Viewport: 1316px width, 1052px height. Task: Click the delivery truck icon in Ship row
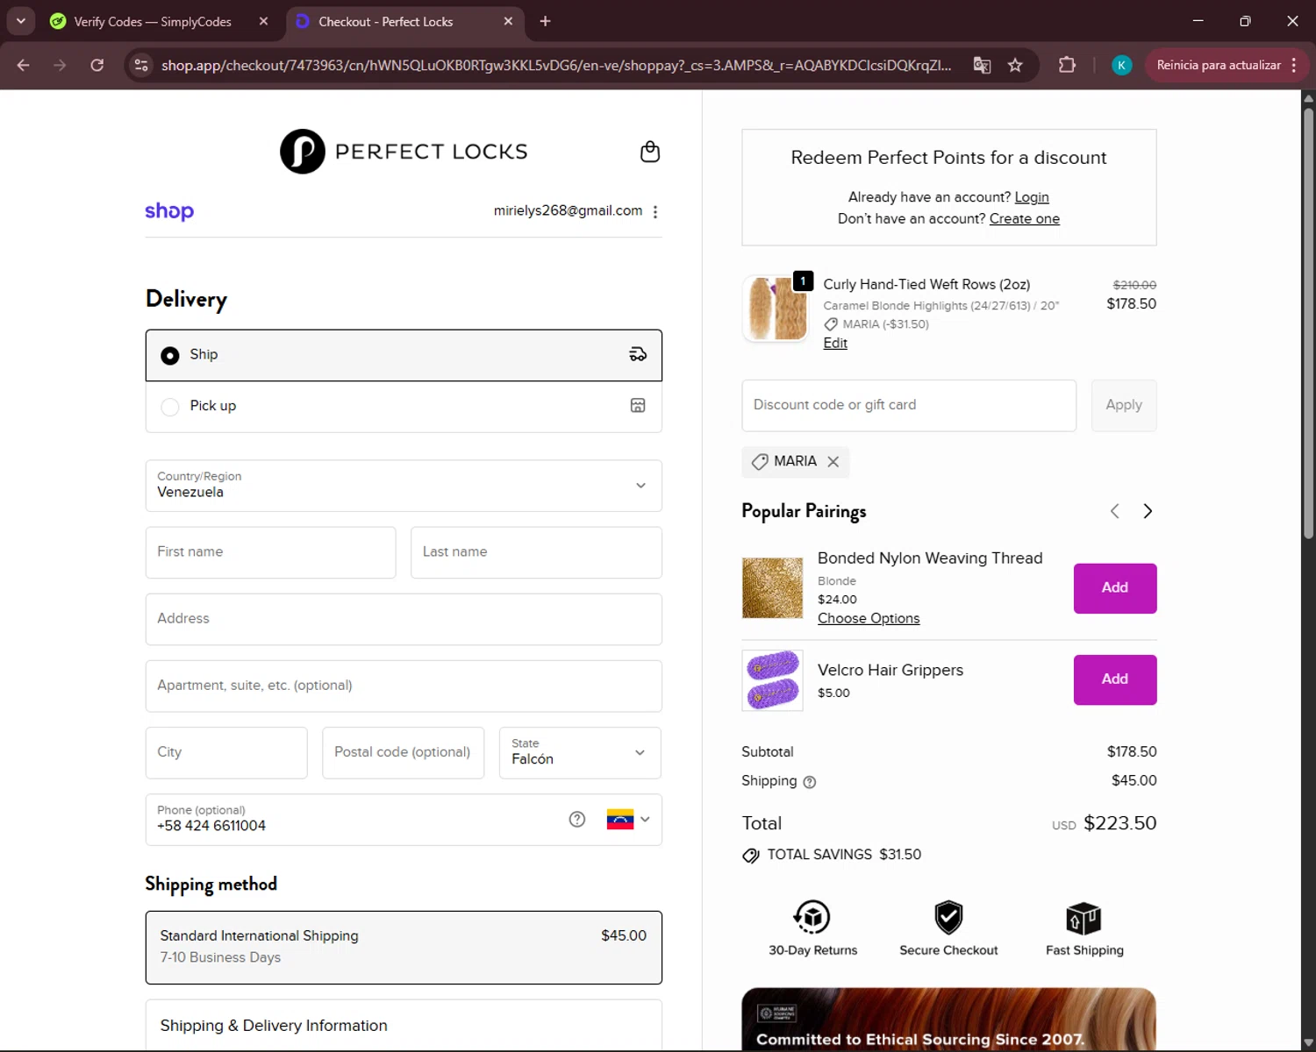638,354
